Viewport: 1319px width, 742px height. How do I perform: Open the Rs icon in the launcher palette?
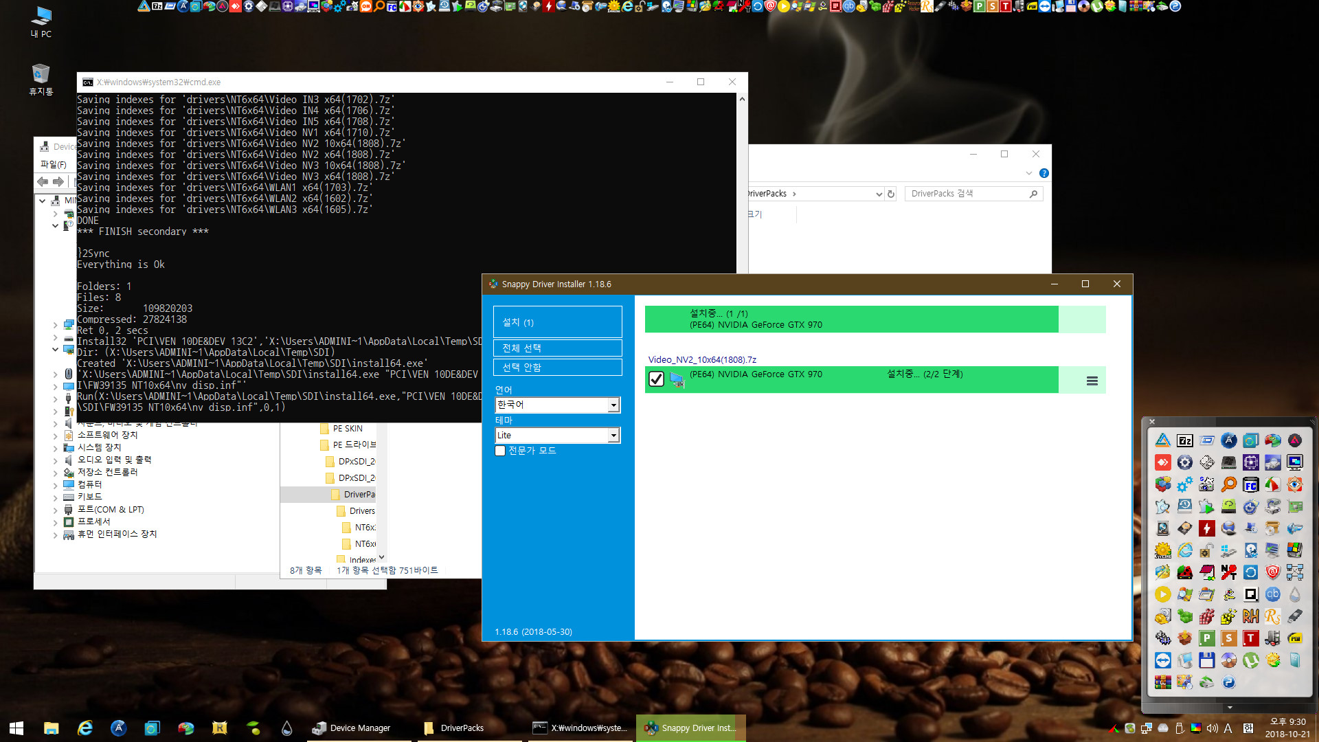pyautogui.click(x=1273, y=616)
